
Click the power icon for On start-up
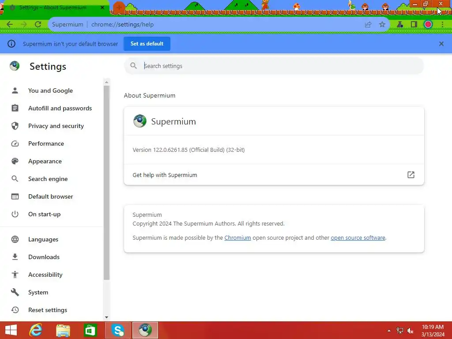(15, 214)
